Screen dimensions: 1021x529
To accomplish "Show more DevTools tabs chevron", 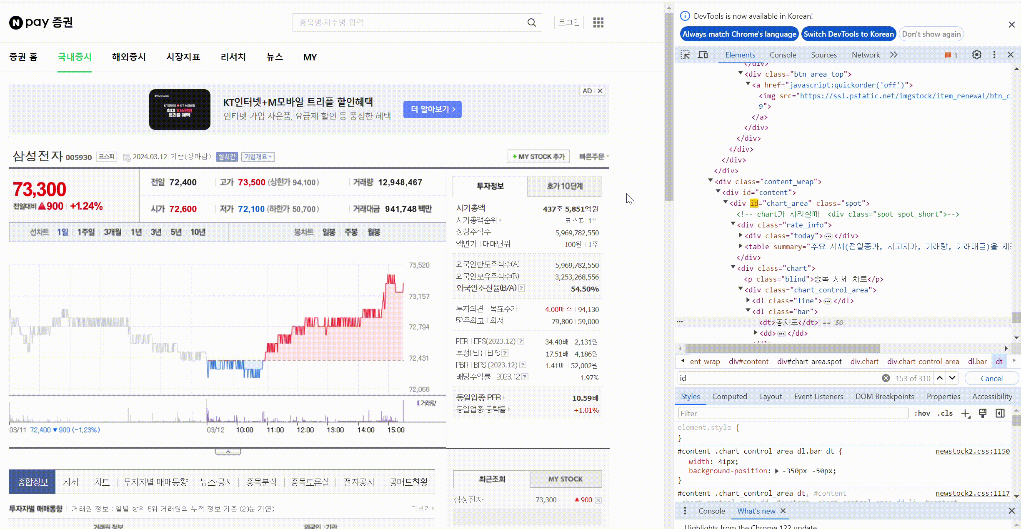I will 894,55.
